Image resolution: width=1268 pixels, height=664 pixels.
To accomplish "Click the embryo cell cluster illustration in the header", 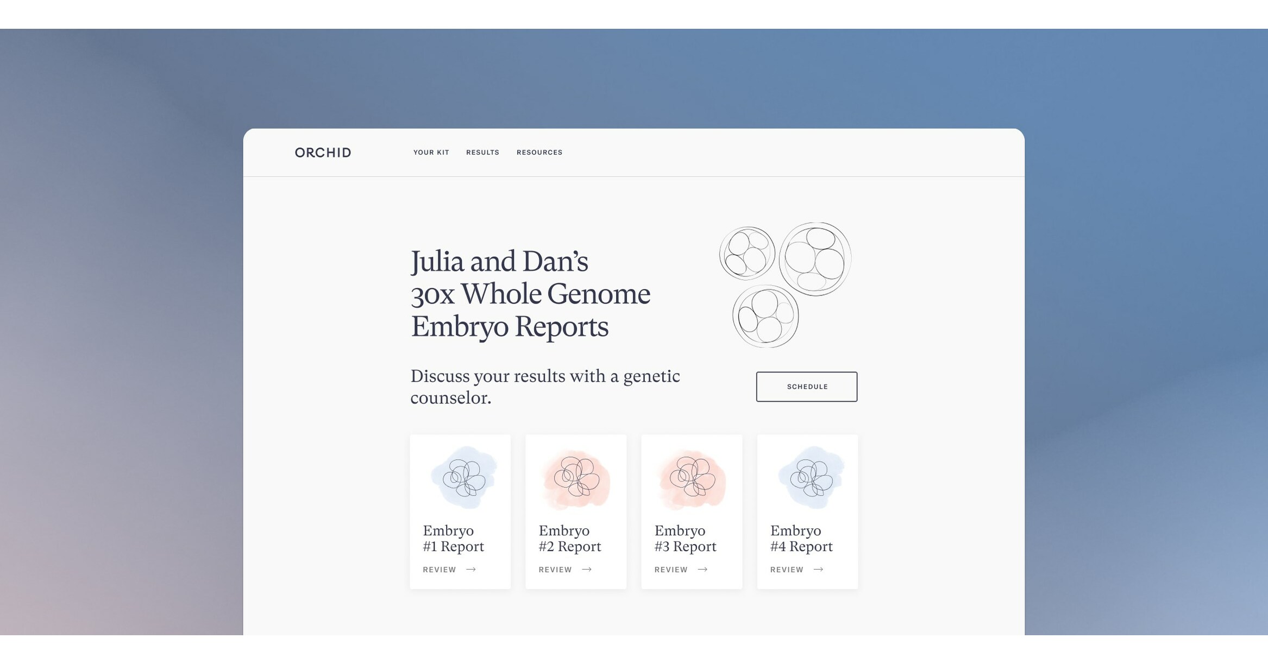I will click(785, 282).
